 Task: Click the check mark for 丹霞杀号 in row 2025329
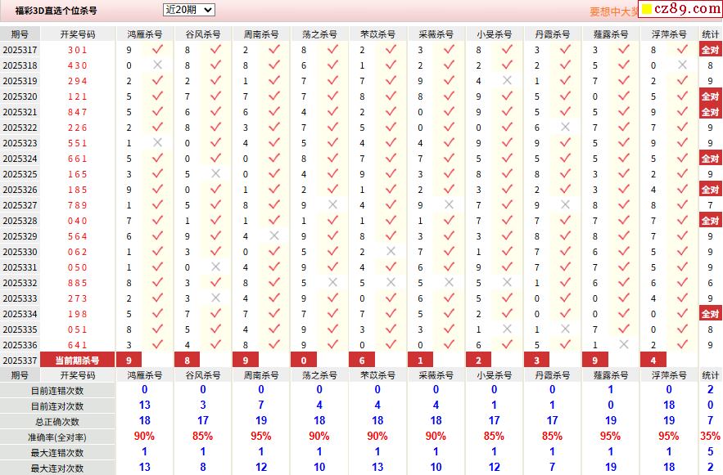coord(565,235)
